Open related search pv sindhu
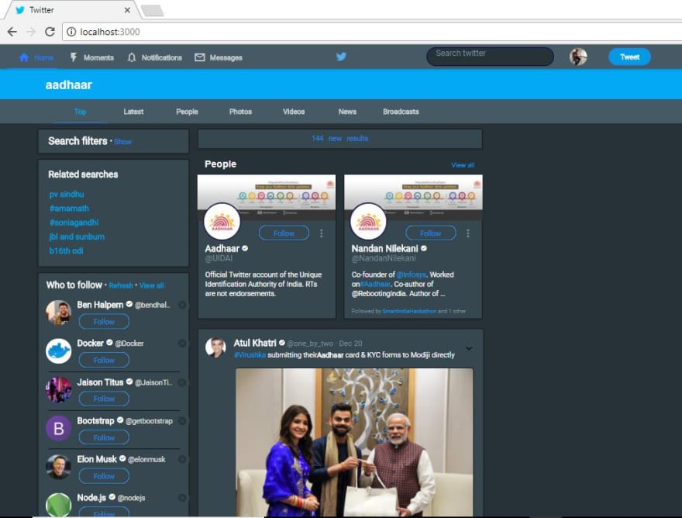This screenshot has height=518, width=682. pyautogui.click(x=67, y=194)
